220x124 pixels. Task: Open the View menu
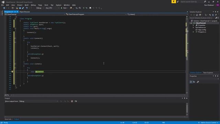click(13, 5)
